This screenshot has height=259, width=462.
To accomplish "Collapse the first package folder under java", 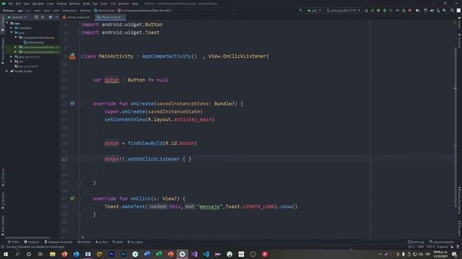I will tap(16, 37).
